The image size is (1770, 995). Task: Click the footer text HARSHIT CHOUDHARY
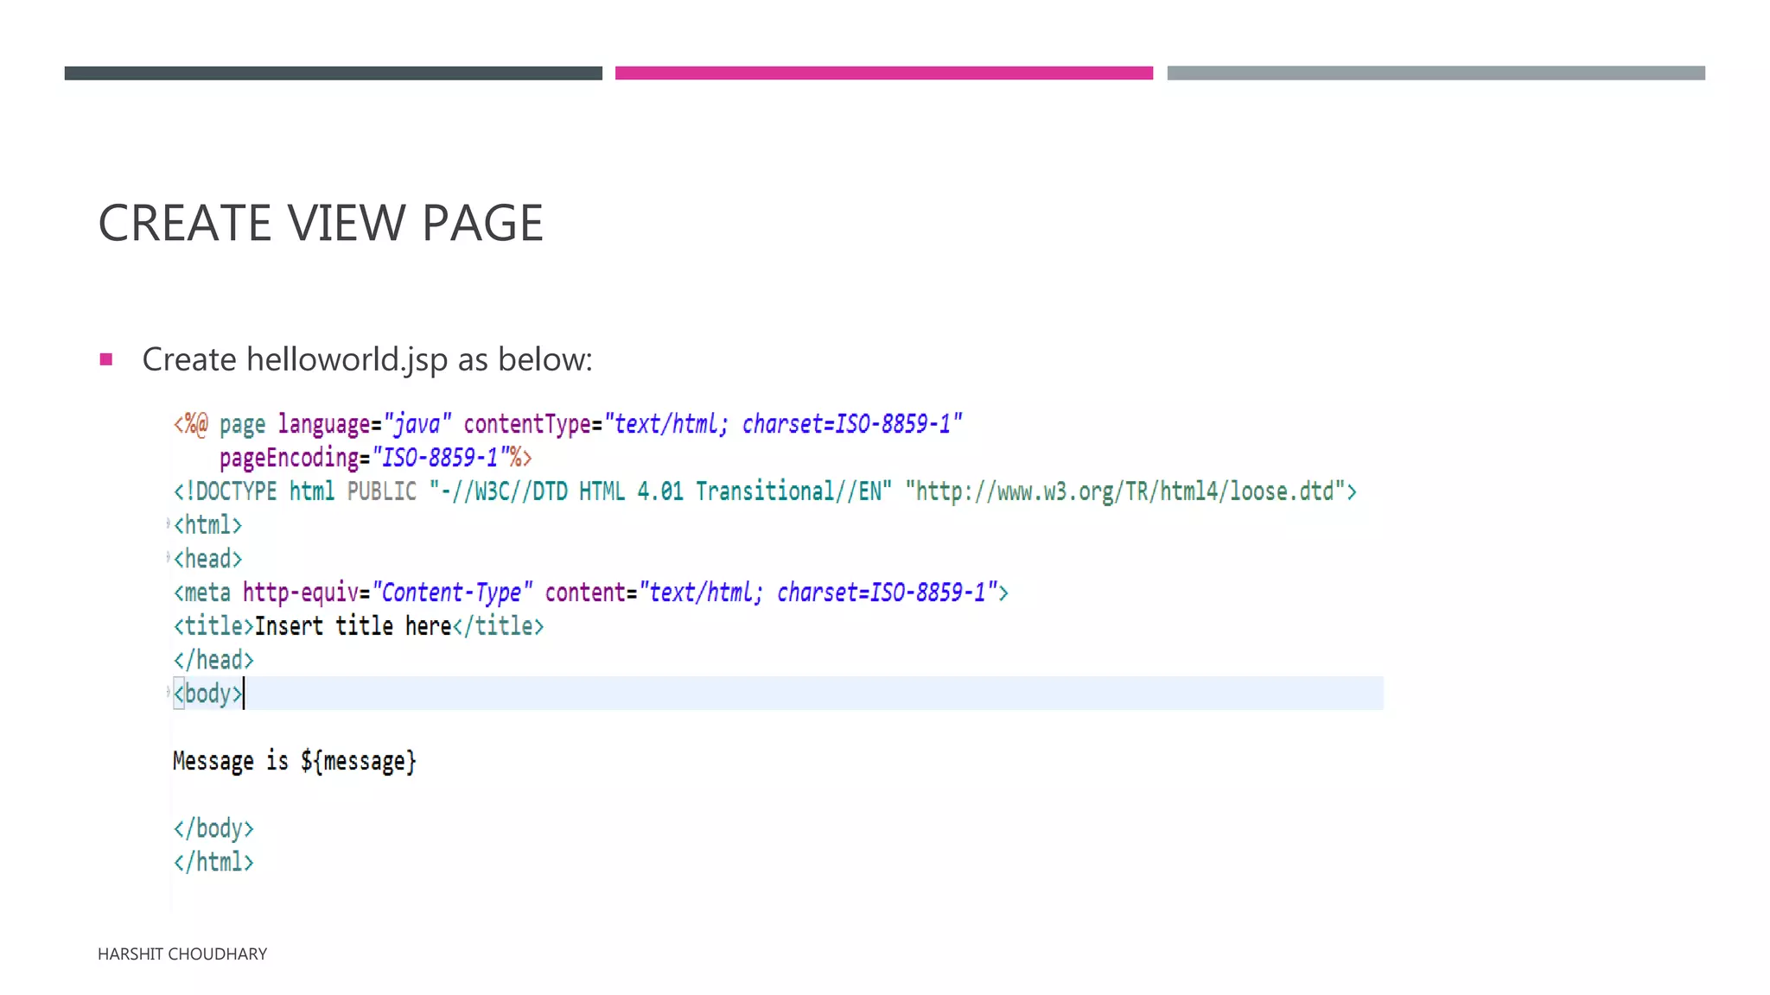182,954
